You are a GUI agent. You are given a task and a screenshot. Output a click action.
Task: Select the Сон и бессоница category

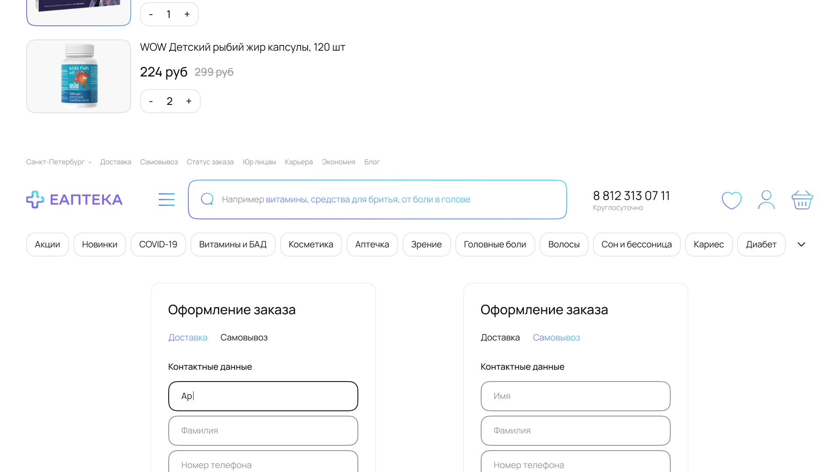(x=636, y=244)
